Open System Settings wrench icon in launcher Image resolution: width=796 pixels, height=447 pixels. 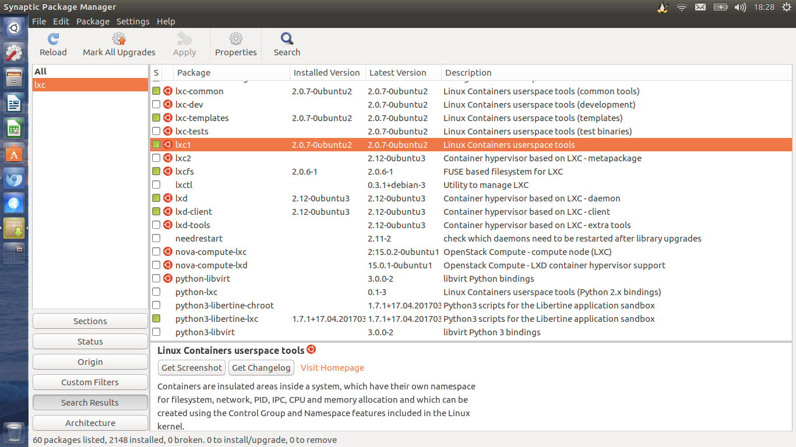pos(14,53)
